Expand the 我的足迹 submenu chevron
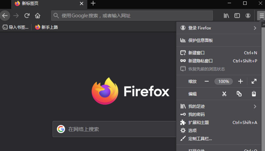Viewport: 265px width, 151px height. click(x=255, y=106)
